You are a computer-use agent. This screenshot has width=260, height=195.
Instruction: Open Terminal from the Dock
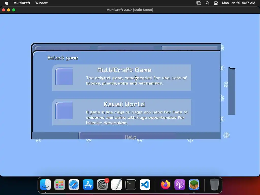[131, 185]
